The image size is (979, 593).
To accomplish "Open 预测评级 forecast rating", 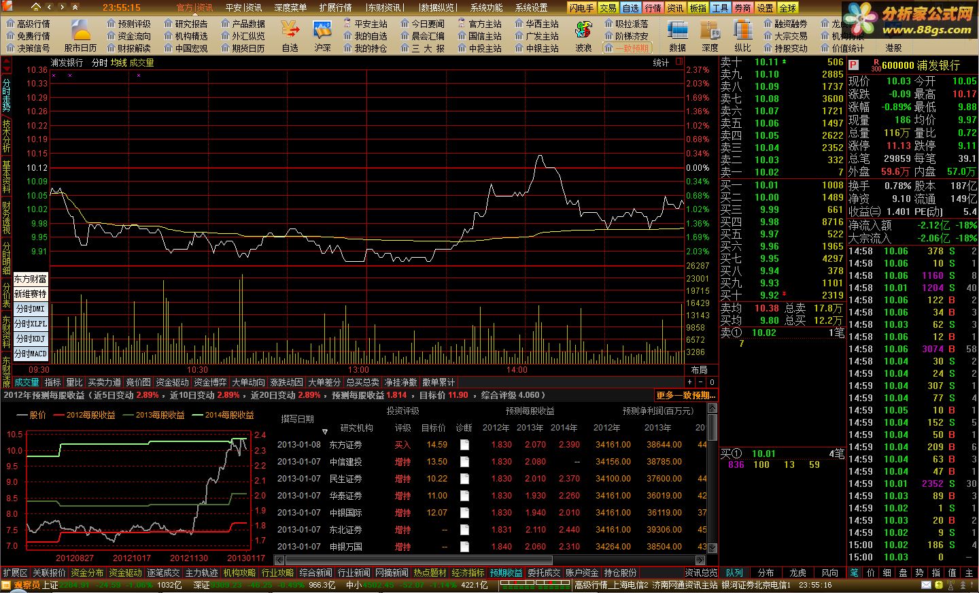I will click(x=128, y=24).
